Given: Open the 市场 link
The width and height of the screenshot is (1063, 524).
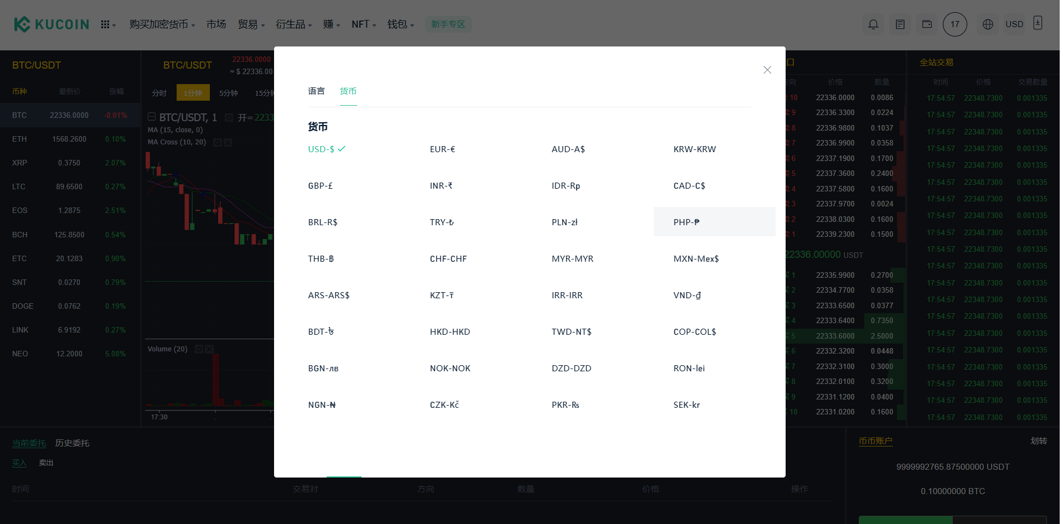Looking at the screenshot, I should point(216,24).
